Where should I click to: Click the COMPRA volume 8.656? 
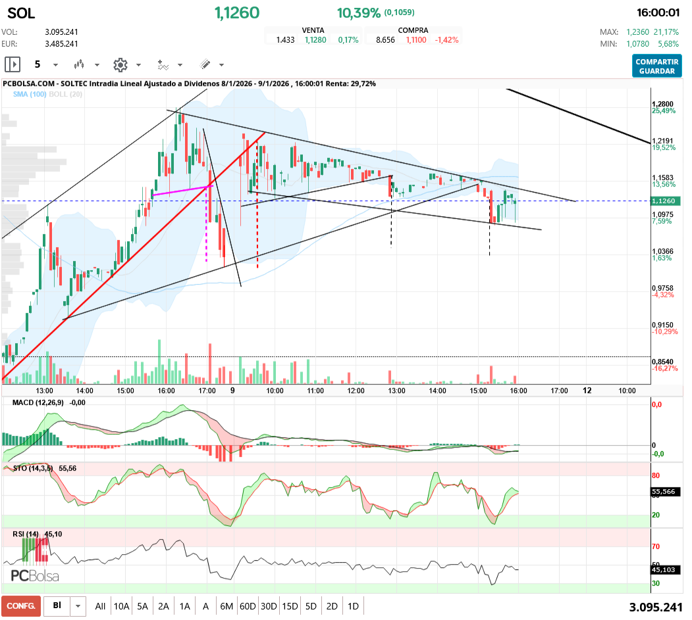(x=385, y=39)
